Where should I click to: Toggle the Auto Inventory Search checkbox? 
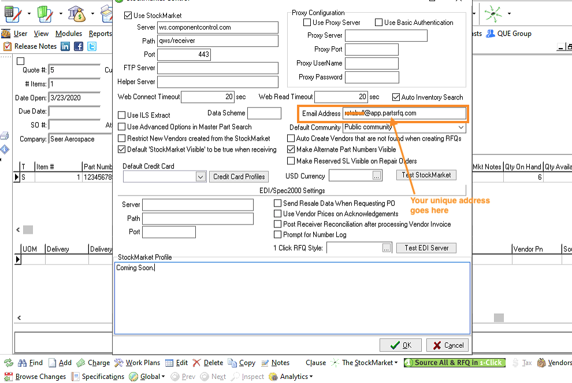pos(396,97)
